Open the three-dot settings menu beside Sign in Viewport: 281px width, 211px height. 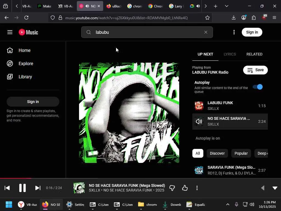tap(234, 32)
